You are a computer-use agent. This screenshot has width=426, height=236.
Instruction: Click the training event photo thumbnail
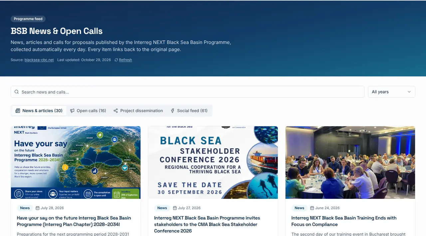(x=350, y=162)
